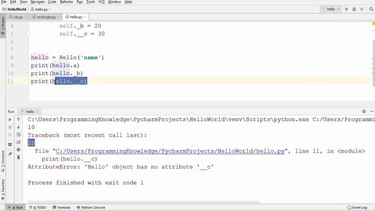The width and height of the screenshot is (375, 211).
Task: Rerun hello with the green play icon
Action: point(10,120)
